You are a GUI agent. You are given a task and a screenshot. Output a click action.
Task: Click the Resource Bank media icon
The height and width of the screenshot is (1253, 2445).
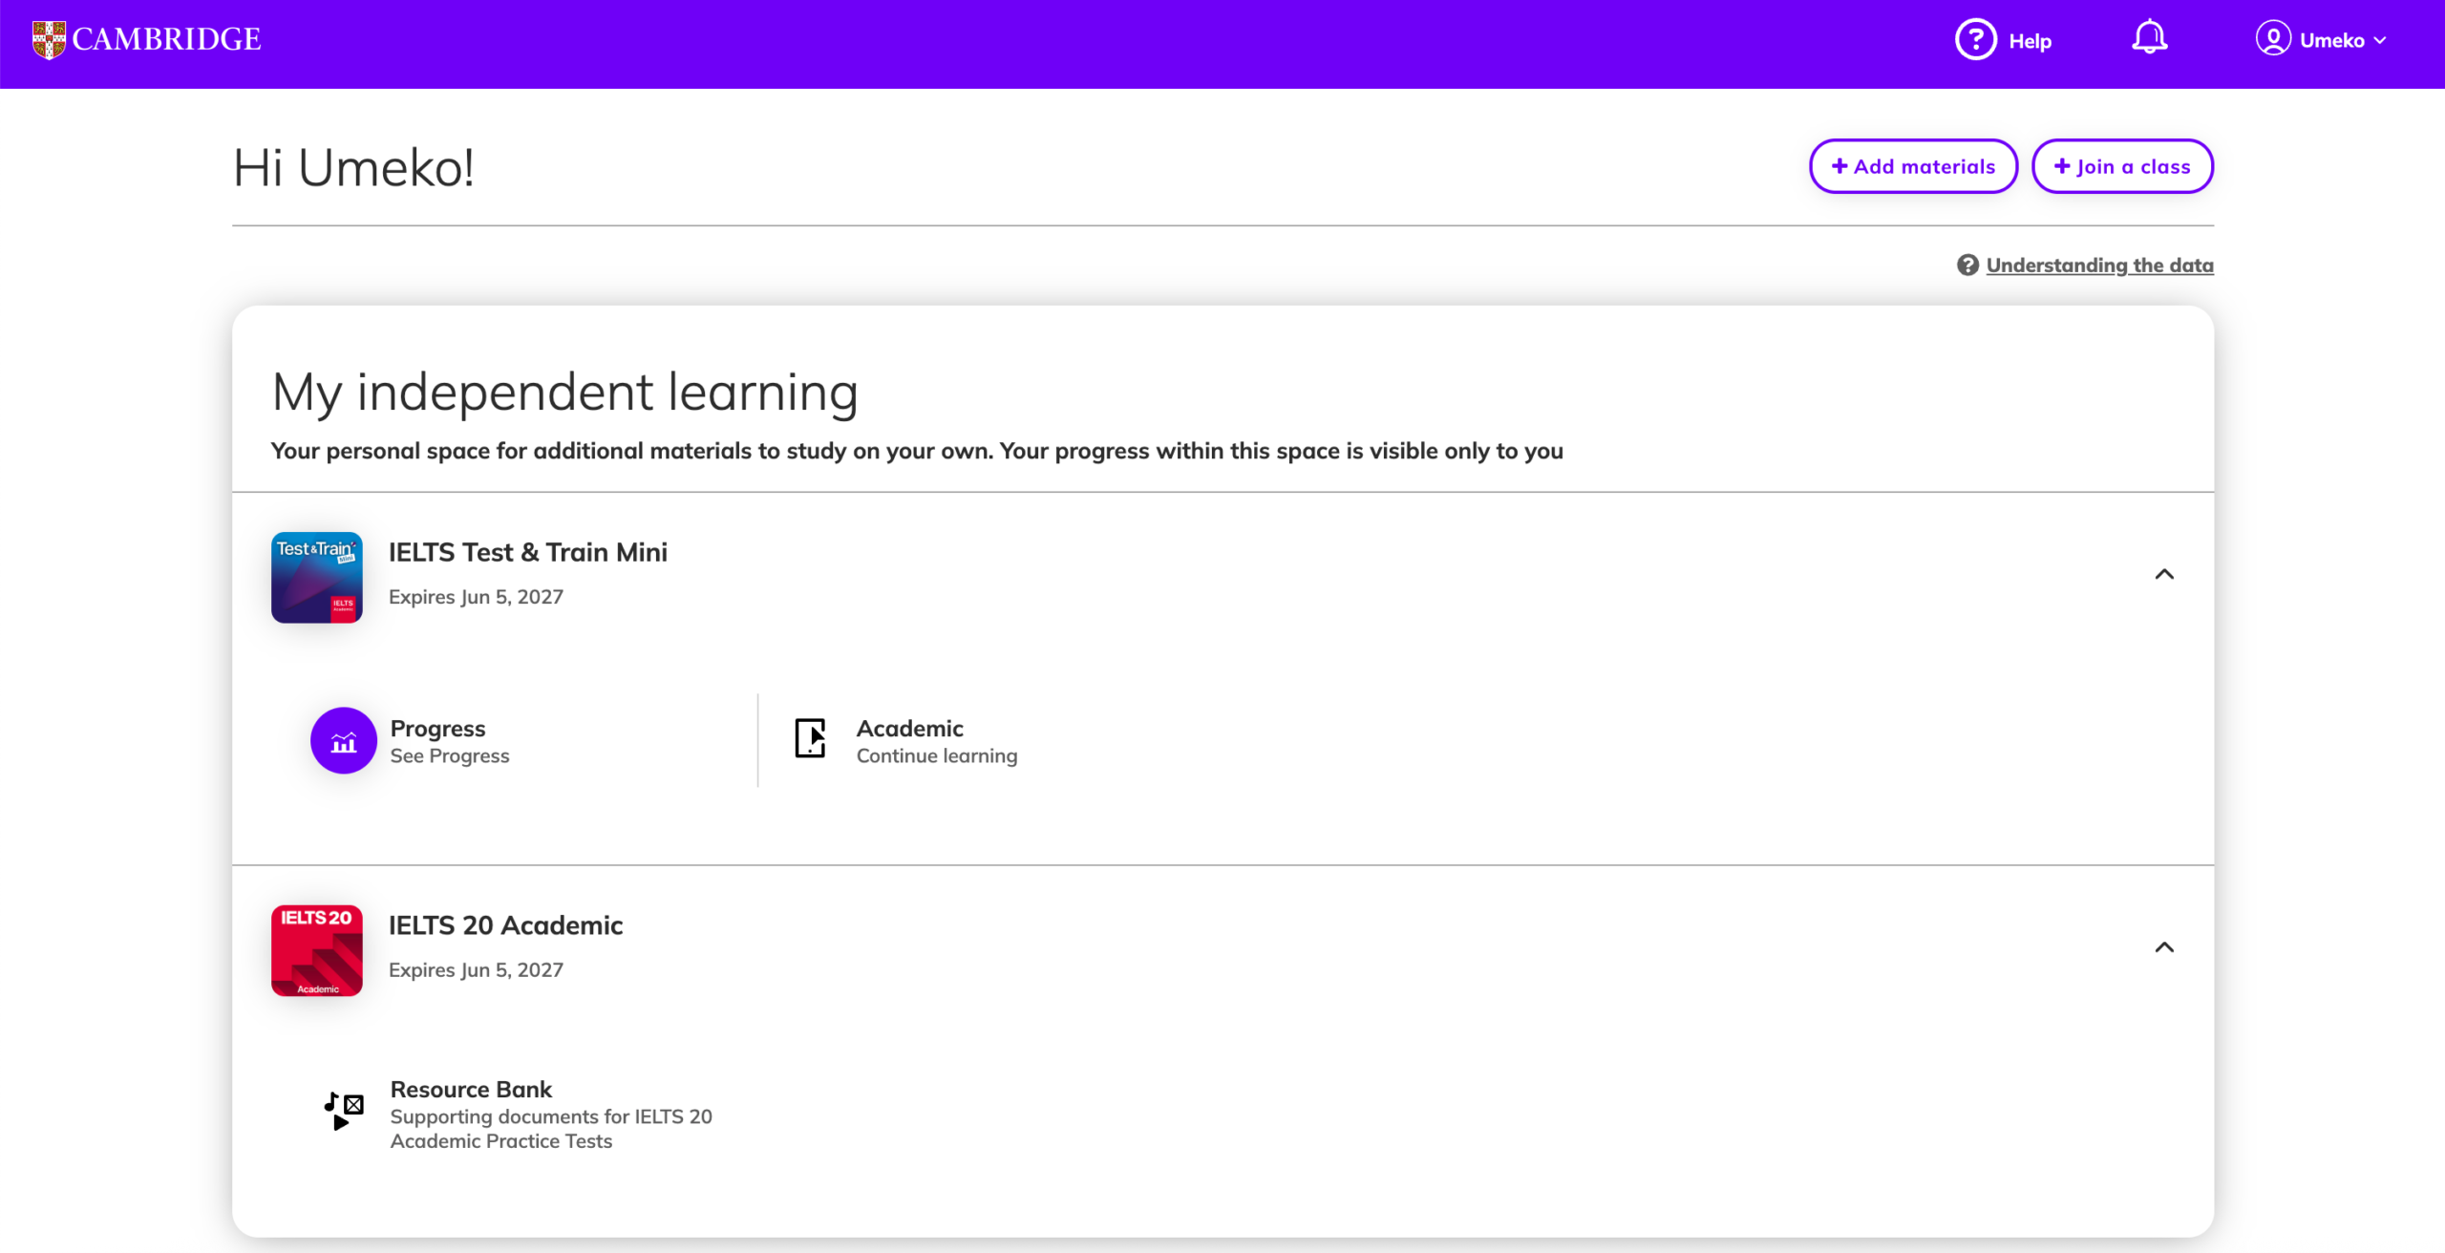344,1110
